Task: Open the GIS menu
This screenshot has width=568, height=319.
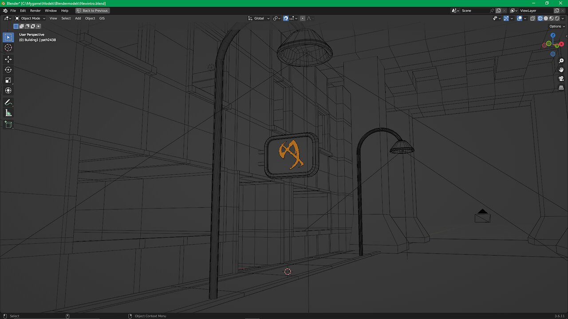Action: [x=102, y=18]
